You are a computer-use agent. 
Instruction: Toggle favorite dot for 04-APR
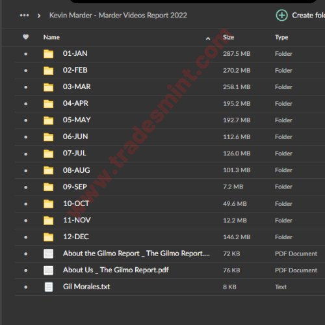[x=26, y=104]
